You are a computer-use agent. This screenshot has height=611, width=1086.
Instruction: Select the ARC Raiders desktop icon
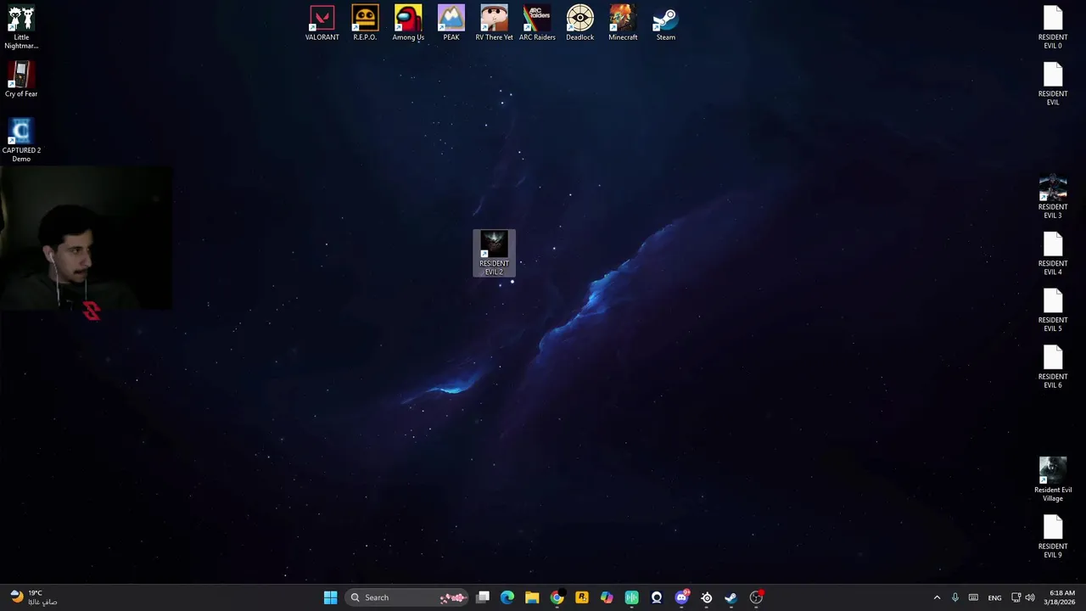pyautogui.click(x=537, y=24)
